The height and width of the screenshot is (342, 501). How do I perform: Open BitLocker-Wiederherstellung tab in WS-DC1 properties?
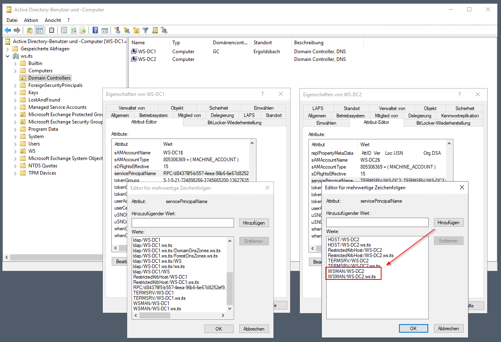click(x=234, y=123)
